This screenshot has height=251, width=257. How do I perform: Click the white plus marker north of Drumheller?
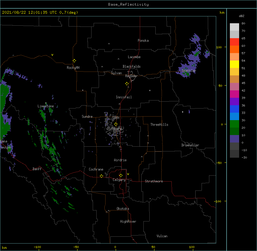[182, 112]
